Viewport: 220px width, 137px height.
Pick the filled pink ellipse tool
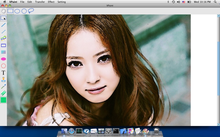click(x=3, y=59)
